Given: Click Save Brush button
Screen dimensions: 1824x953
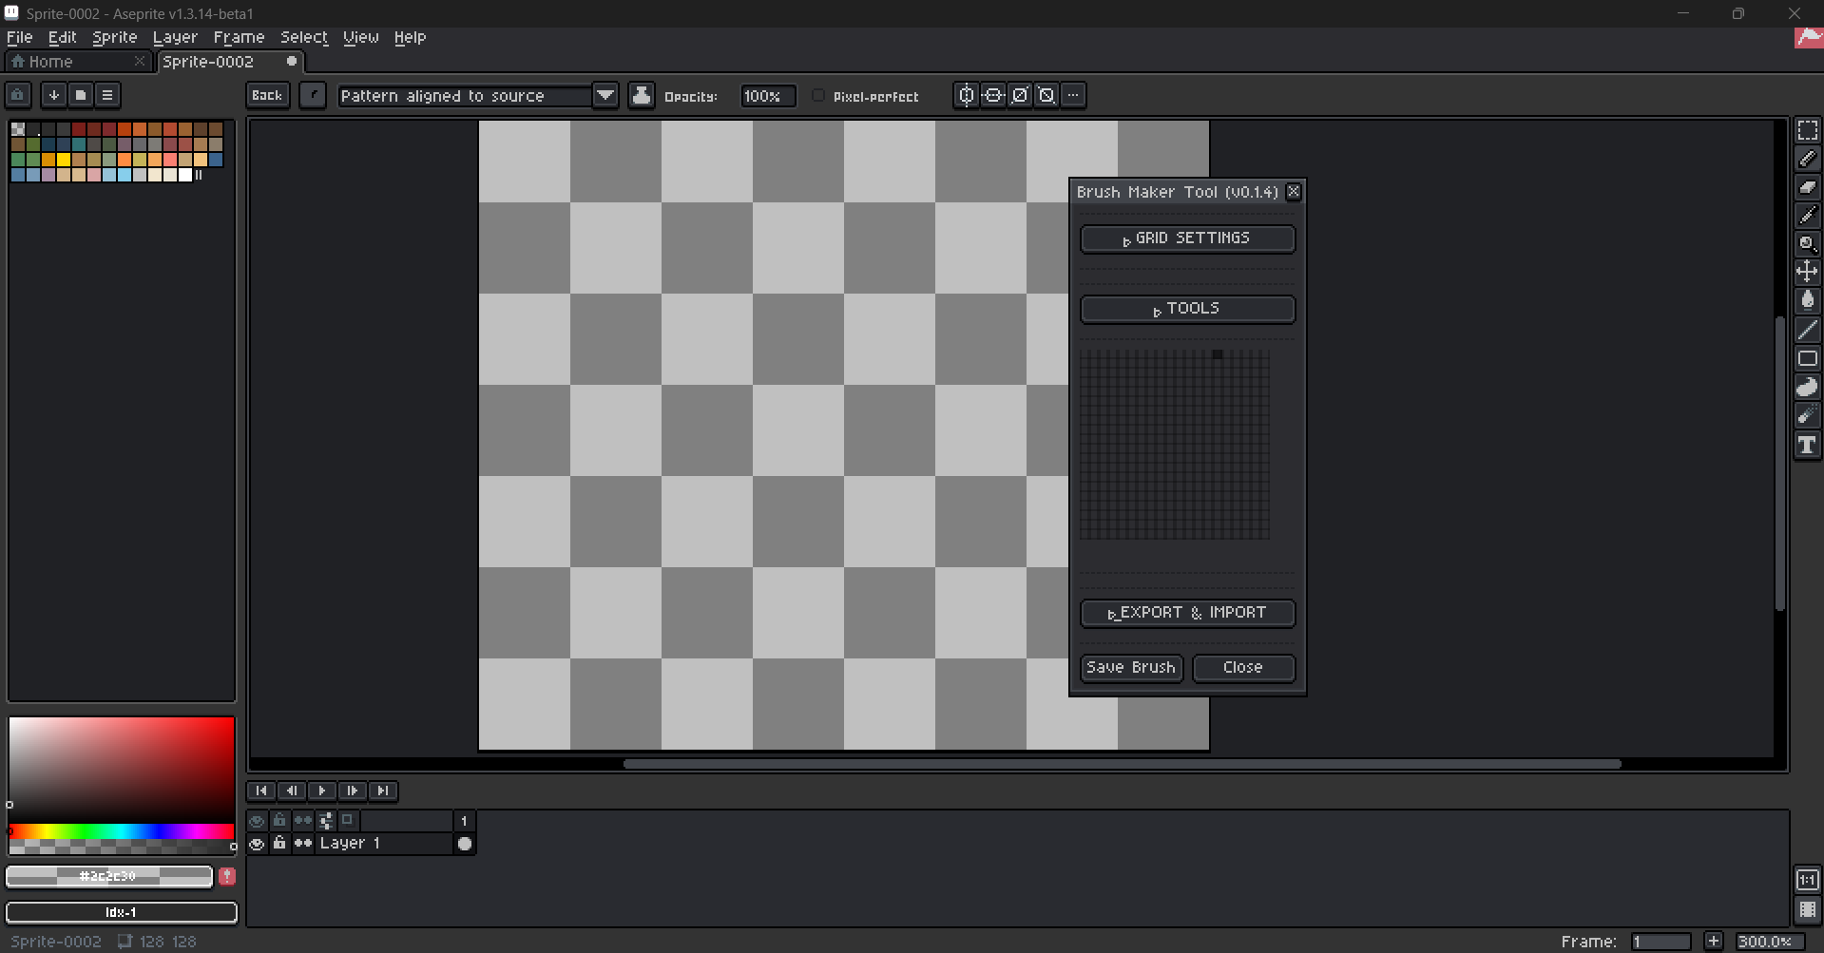Looking at the screenshot, I should click(x=1131, y=668).
